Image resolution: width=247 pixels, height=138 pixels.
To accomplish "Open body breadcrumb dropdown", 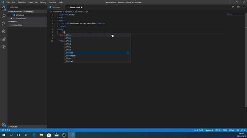I will (x=79, y=11).
